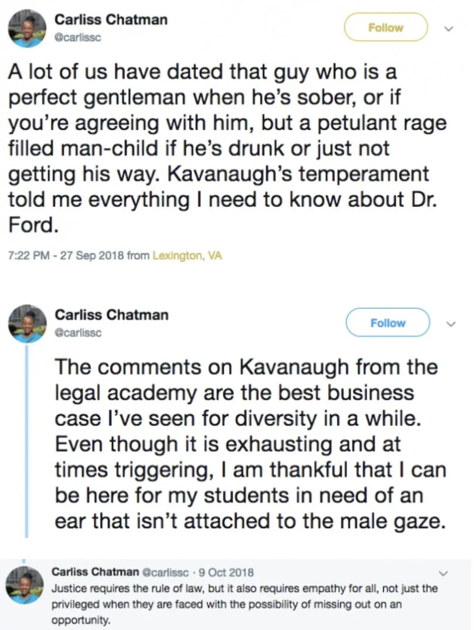
Task: Click the @carlissc handle above the legal academy tweet
Action: pyautogui.click(x=78, y=332)
